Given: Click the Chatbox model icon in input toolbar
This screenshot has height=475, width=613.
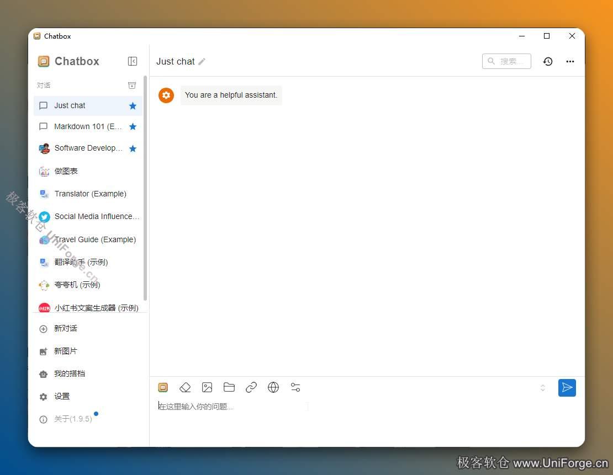Looking at the screenshot, I should click(x=163, y=387).
